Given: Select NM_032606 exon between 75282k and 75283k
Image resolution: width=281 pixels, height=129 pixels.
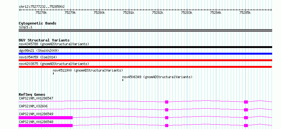Looking at the screenshot, I should click(x=167, y=110).
